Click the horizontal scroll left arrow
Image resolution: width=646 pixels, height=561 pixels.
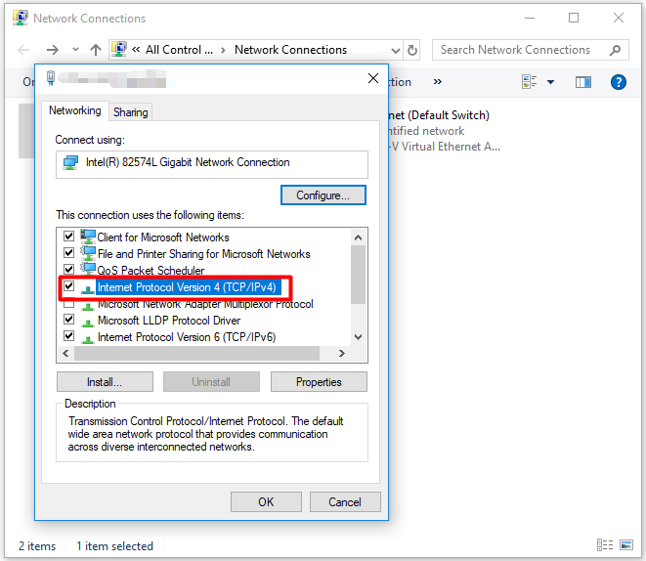[65, 354]
